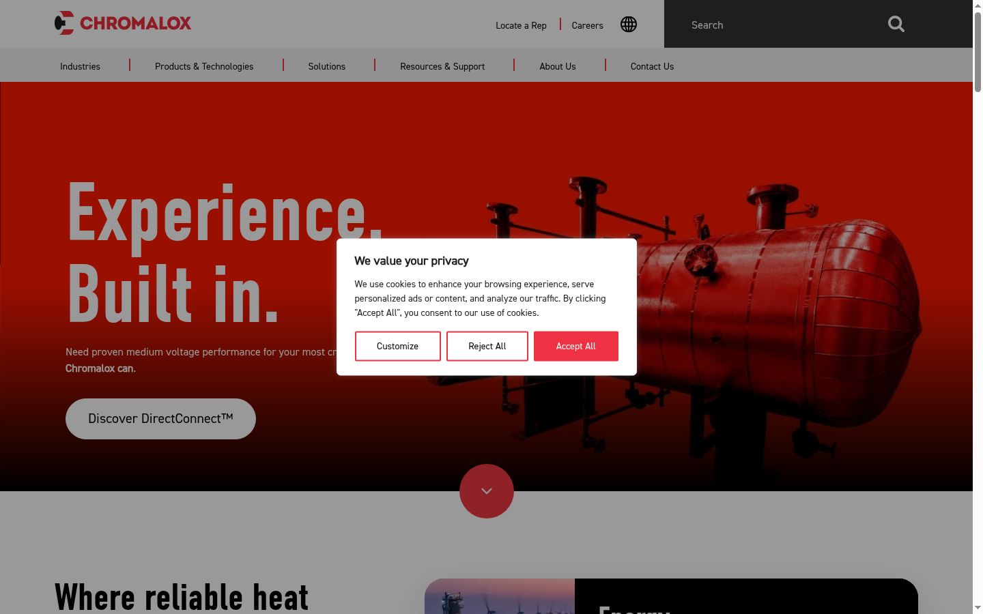The width and height of the screenshot is (983, 614).
Task: Click the page vertical scrollbar thumb
Action: [x=978, y=51]
